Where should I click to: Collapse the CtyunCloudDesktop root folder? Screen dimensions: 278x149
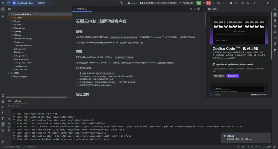pos(9,14)
